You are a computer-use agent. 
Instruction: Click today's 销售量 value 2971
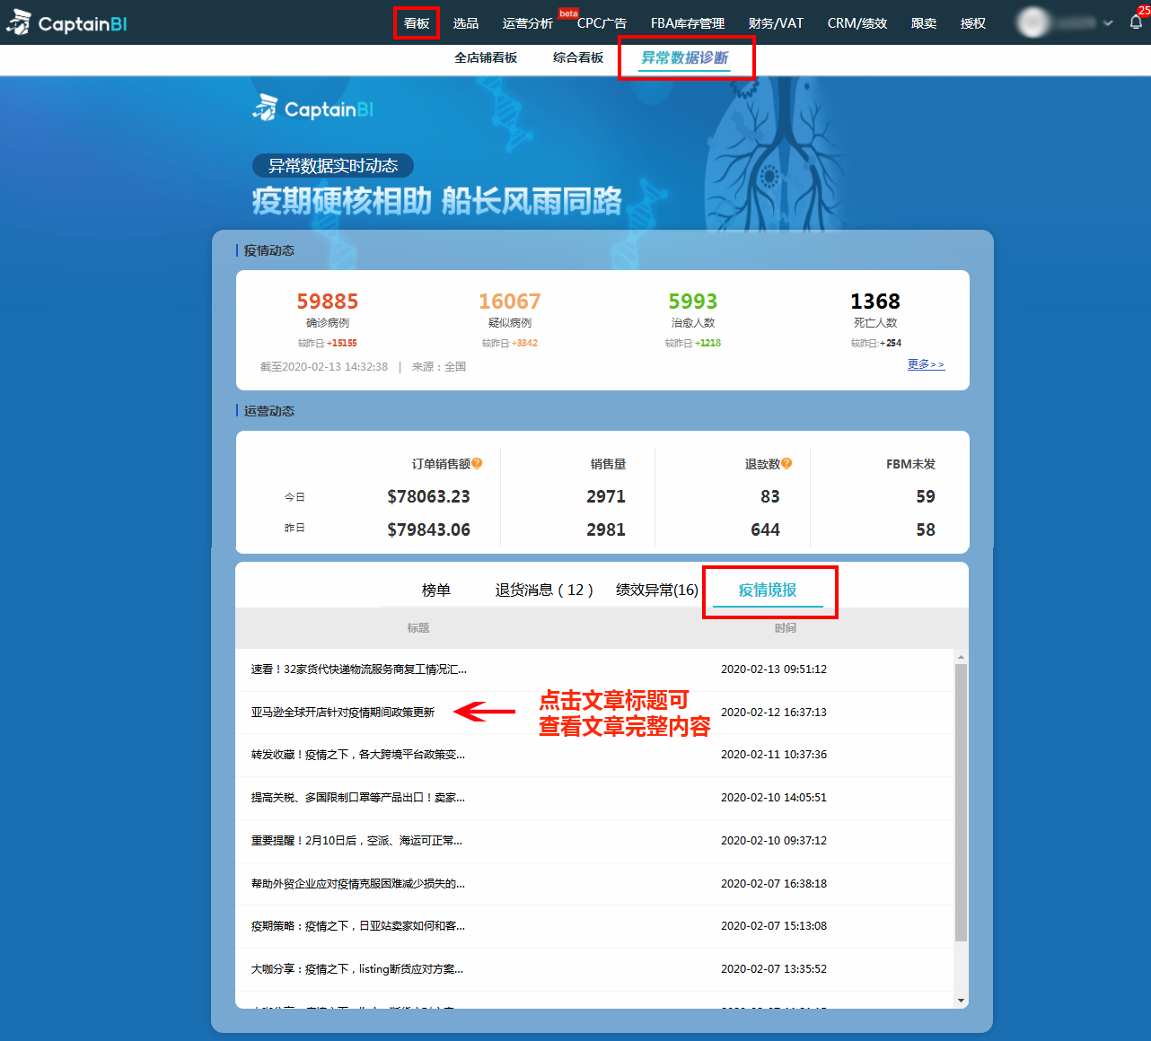point(606,497)
